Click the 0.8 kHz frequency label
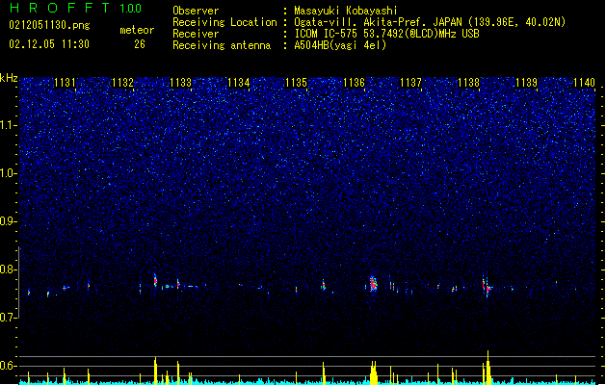This screenshot has width=606, height=385. pyautogui.click(x=9, y=269)
